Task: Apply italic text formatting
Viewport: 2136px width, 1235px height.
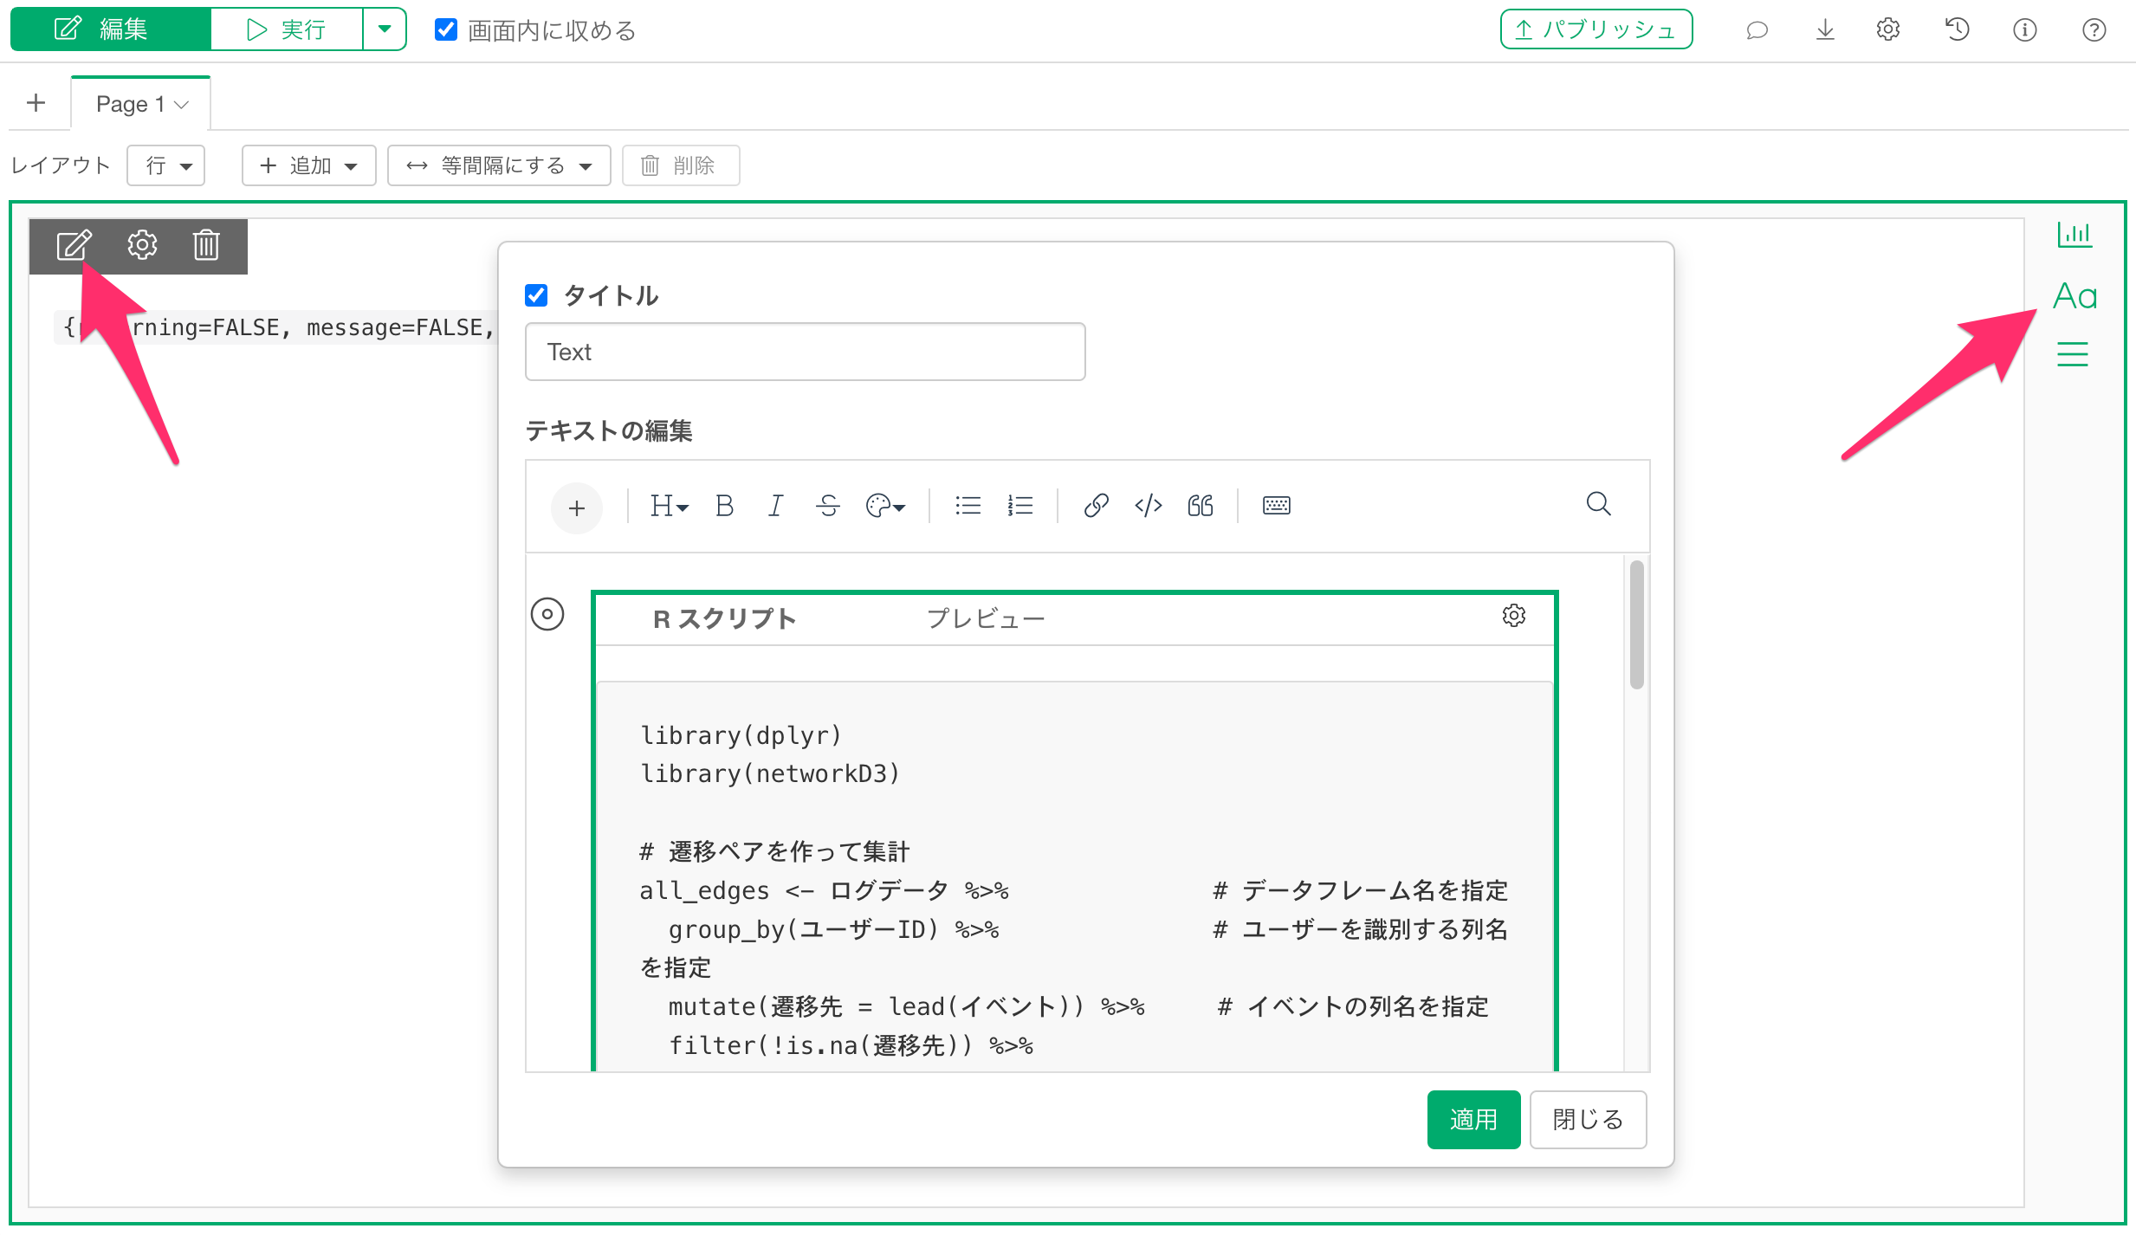Action: point(775,506)
